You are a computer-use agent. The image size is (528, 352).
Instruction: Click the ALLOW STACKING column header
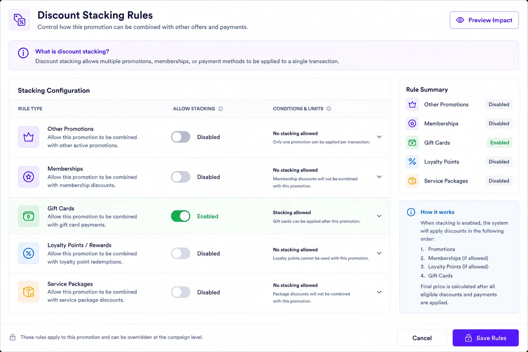pos(194,109)
